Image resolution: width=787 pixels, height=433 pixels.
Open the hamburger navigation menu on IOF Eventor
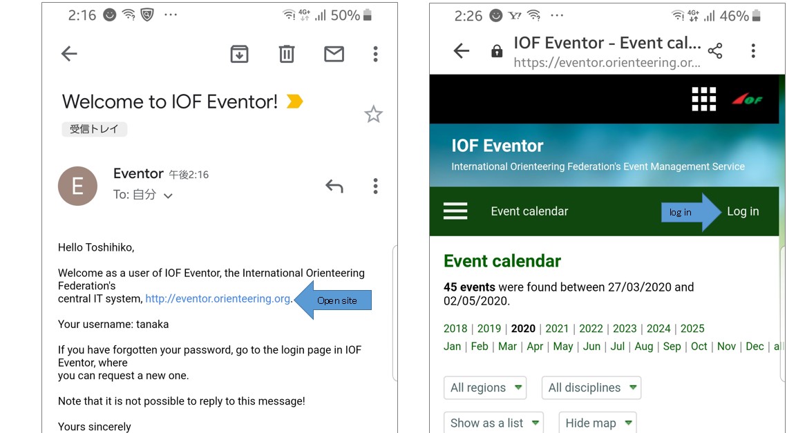pyautogui.click(x=455, y=211)
